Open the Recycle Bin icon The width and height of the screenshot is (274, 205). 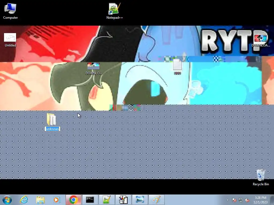(x=261, y=177)
